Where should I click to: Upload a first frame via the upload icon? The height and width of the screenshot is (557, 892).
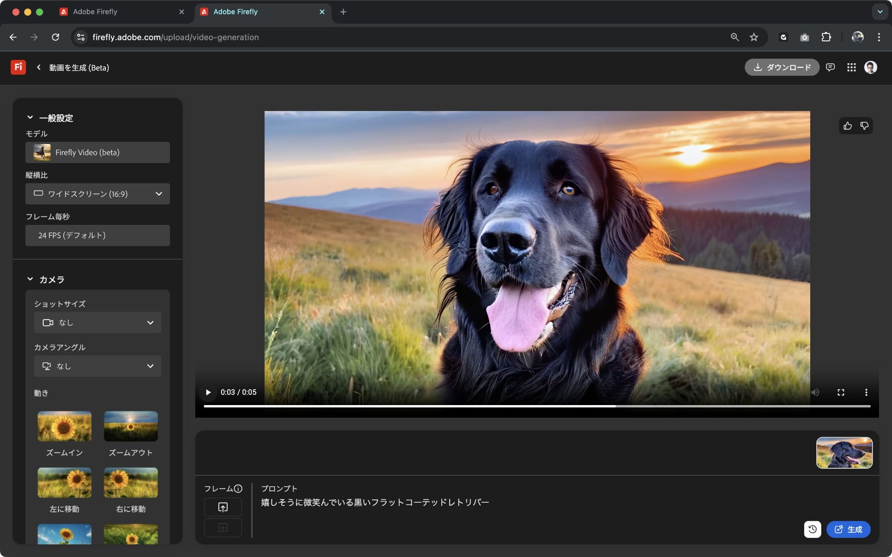223,507
